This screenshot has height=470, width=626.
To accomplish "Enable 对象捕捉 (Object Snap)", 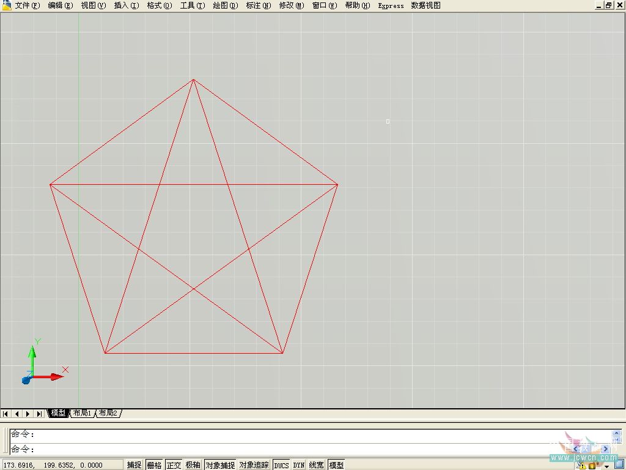I will click(219, 465).
